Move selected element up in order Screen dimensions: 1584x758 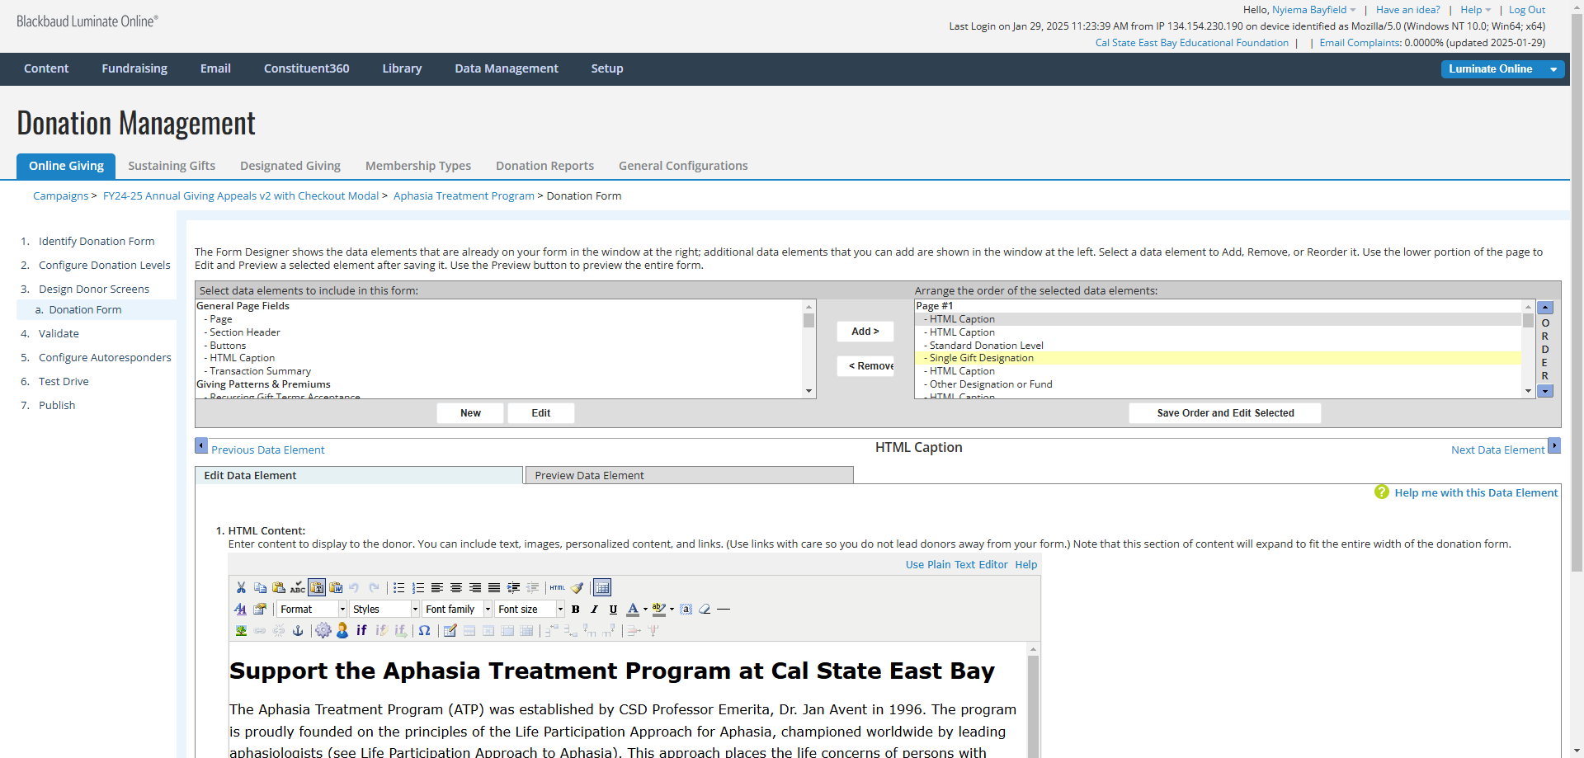[x=1545, y=308]
